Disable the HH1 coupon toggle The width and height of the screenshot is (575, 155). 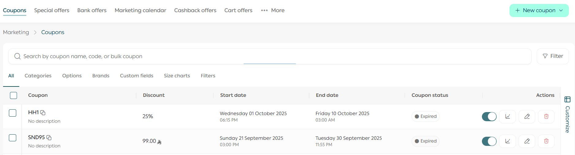point(489,116)
